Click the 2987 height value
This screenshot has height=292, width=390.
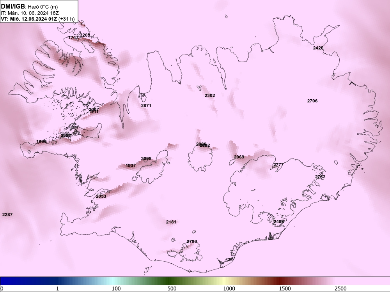(66, 135)
